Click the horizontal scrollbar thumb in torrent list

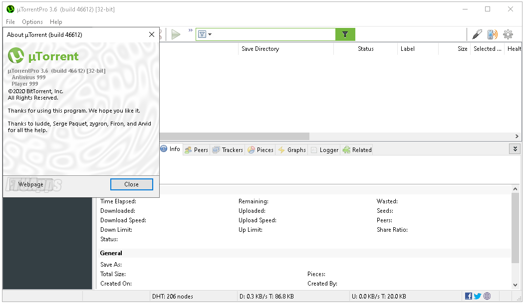[x=234, y=136]
